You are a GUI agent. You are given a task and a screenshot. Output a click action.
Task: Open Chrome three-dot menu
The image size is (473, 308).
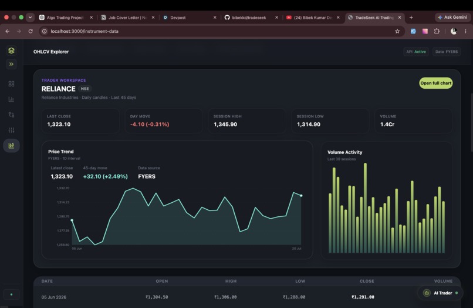click(x=465, y=31)
